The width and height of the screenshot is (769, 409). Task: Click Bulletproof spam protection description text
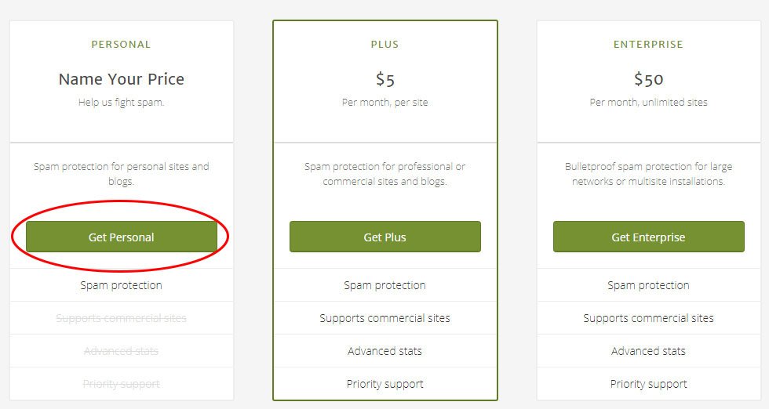pyautogui.click(x=648, y=173)
